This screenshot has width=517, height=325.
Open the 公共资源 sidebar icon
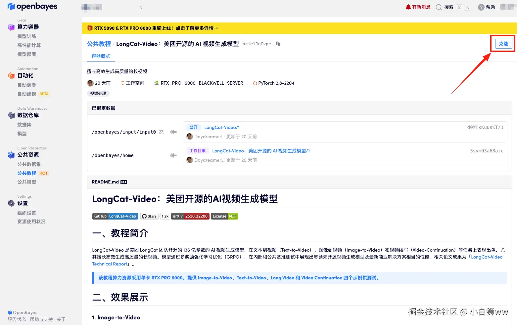click(11, 155)
